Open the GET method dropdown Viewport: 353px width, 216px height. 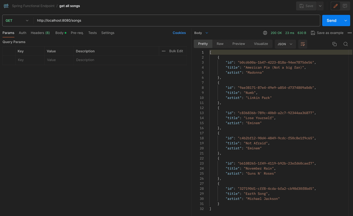pos(17,20)
